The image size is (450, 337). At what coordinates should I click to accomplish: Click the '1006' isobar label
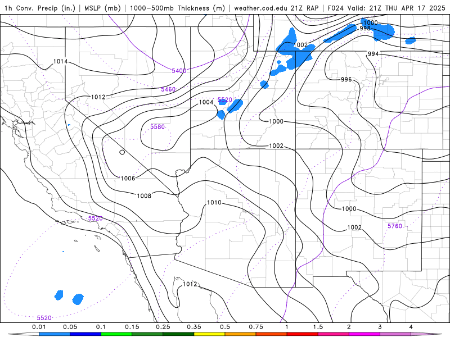click(x=128, y=178)
